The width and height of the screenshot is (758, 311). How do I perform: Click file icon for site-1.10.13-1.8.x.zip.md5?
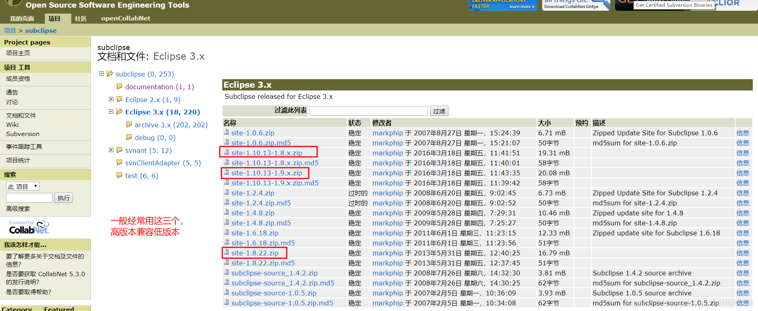pos(227,162)
